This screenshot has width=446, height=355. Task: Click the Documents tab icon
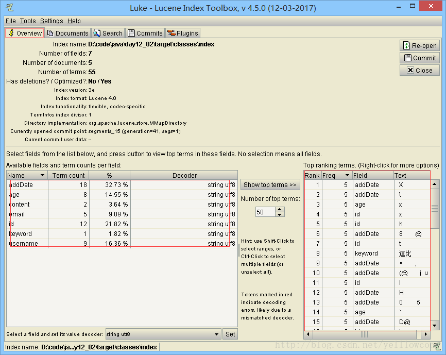click(50, 33)
